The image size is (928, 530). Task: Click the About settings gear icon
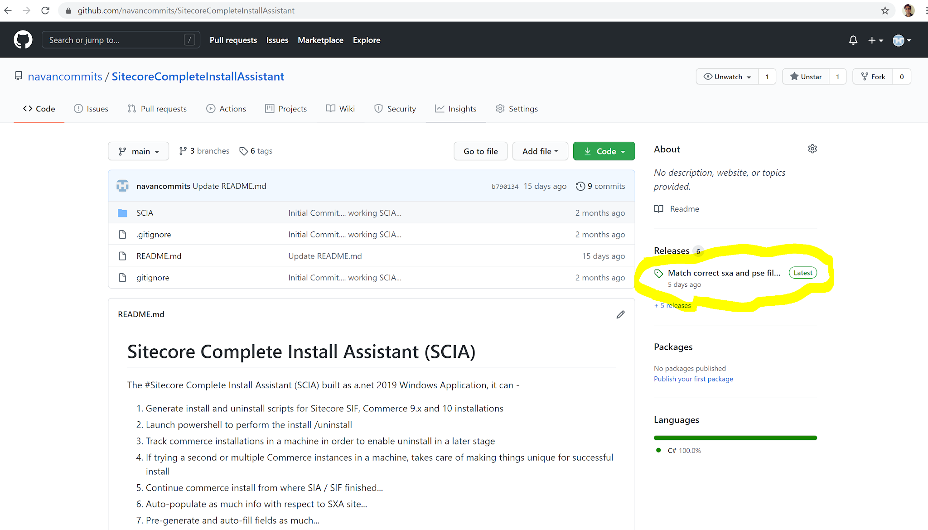pos(812,149)
